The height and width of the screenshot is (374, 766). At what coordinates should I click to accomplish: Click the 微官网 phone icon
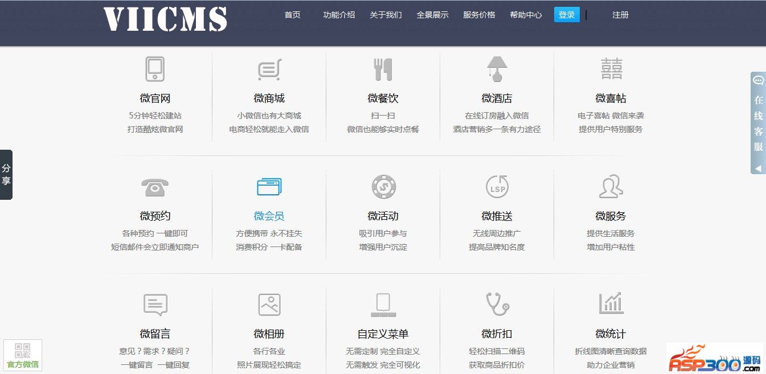click(x=155, y=69)
